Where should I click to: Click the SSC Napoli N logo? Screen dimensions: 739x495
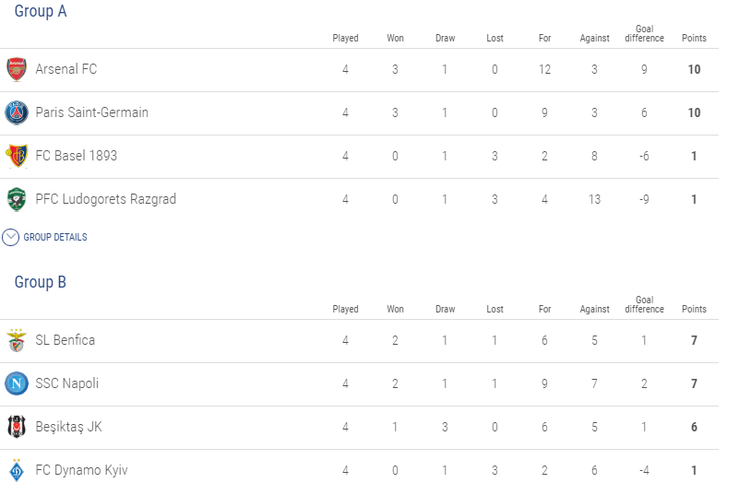tap(17, 383)
